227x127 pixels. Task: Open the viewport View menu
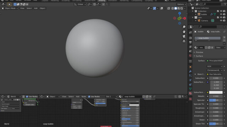[x=22, y=8]
